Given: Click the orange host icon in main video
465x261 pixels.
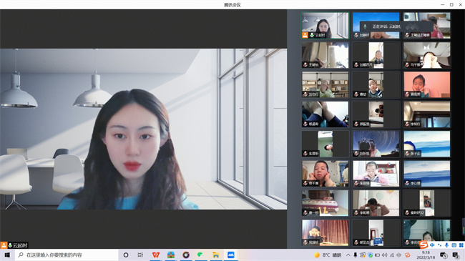Looking at the screenshot, I should pos(4,245).
